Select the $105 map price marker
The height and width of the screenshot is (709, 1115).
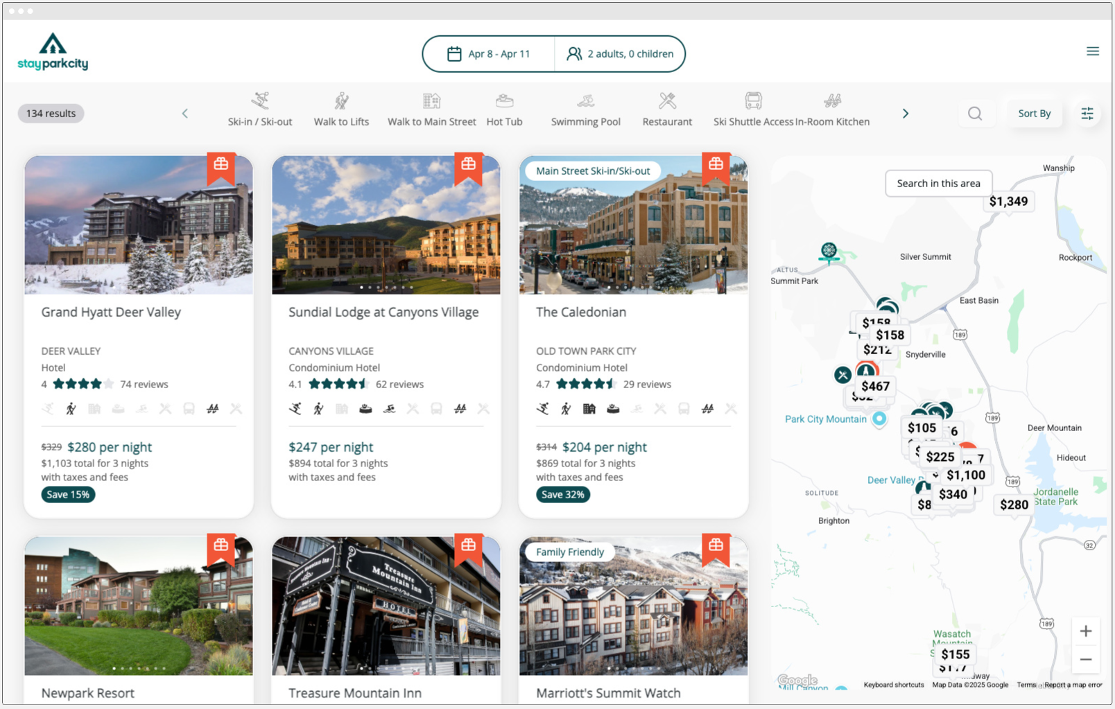point(922,428)
